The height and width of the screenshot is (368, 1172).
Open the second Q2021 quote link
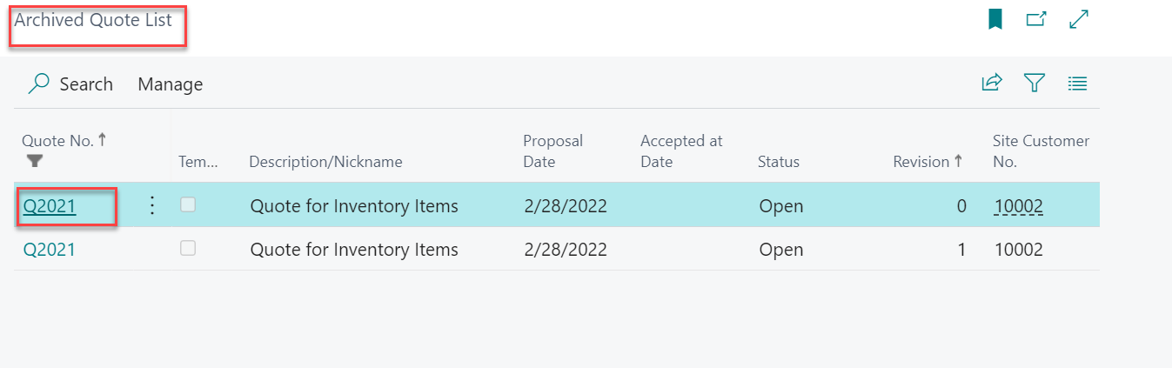pyautogui.click(x=50, y=250)
